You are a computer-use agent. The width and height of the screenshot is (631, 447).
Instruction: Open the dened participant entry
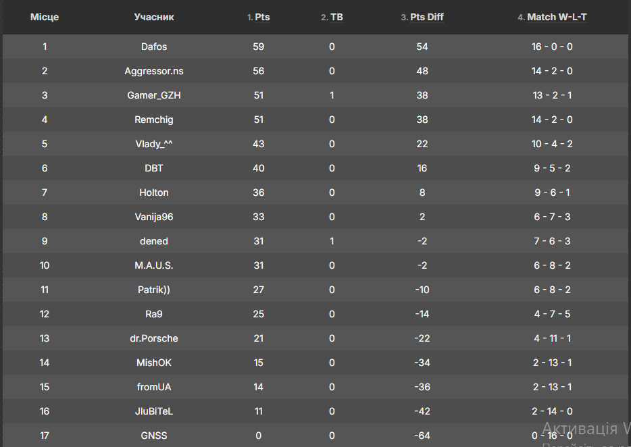(154, 242)
